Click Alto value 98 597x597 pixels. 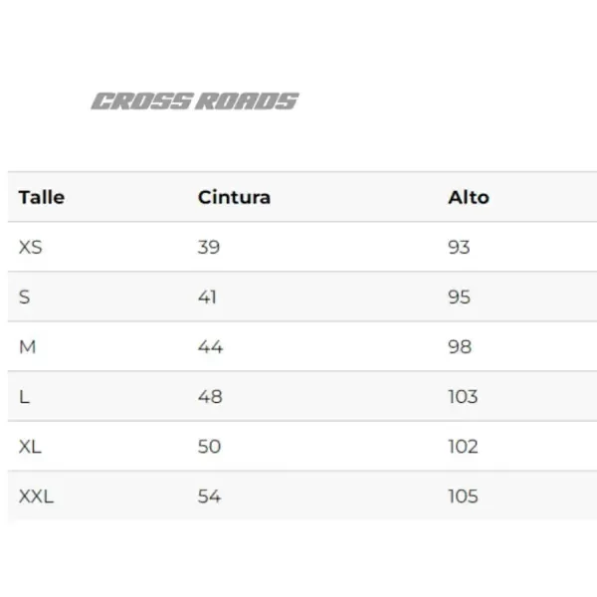tap(460, 346)
